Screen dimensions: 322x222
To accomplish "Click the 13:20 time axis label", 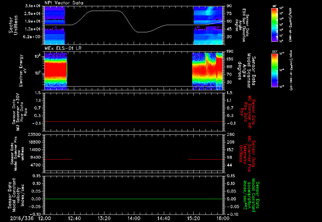I will point(104,218).
